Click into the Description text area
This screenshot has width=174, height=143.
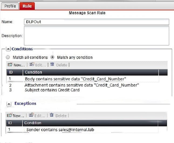point(96,35)
